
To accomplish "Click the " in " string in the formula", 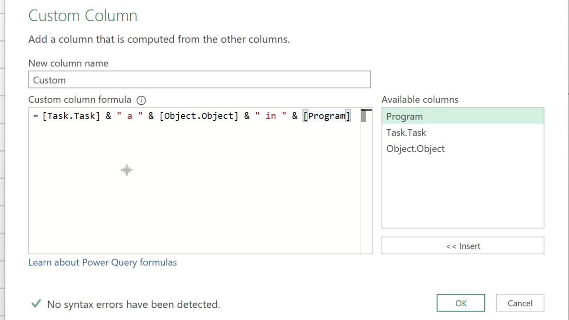I will coord(271,116).
